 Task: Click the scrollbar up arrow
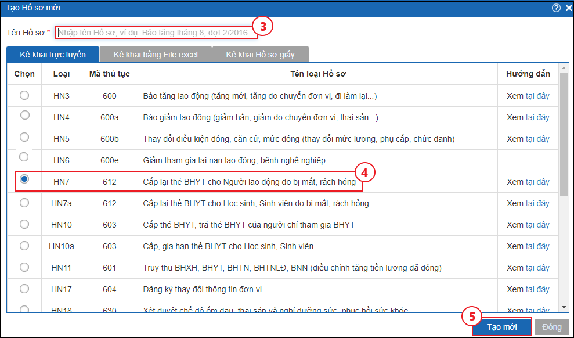point(564,68)
